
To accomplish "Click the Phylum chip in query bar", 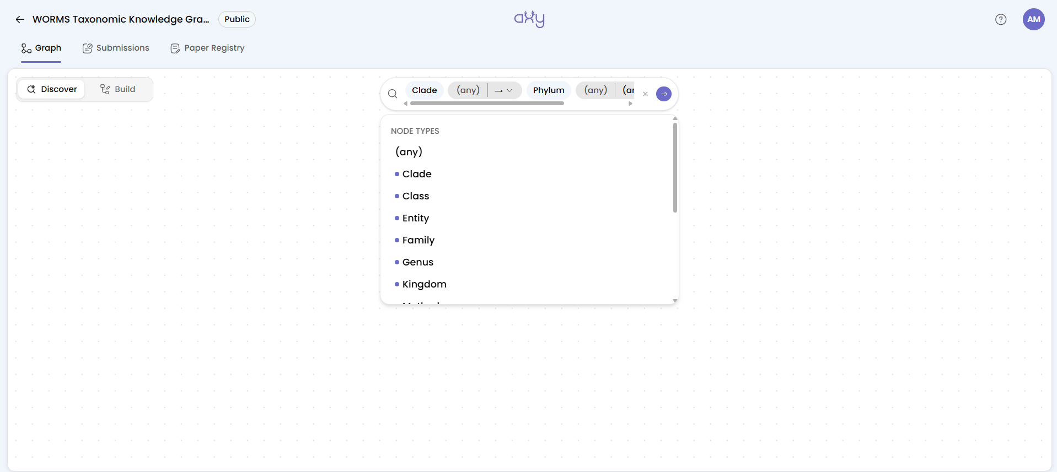I will [x=549, y=90].
